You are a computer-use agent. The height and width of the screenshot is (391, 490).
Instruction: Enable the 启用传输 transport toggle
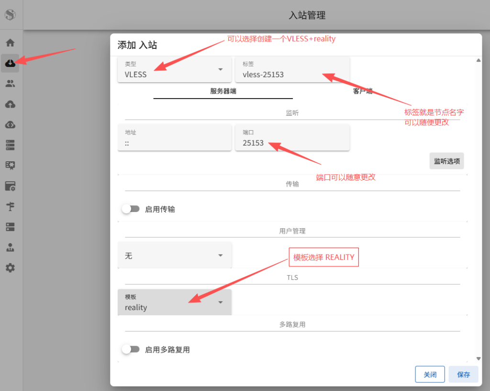131,209
